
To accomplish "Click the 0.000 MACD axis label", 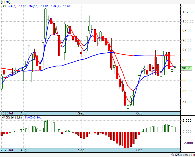I will (x=187, y=132).
